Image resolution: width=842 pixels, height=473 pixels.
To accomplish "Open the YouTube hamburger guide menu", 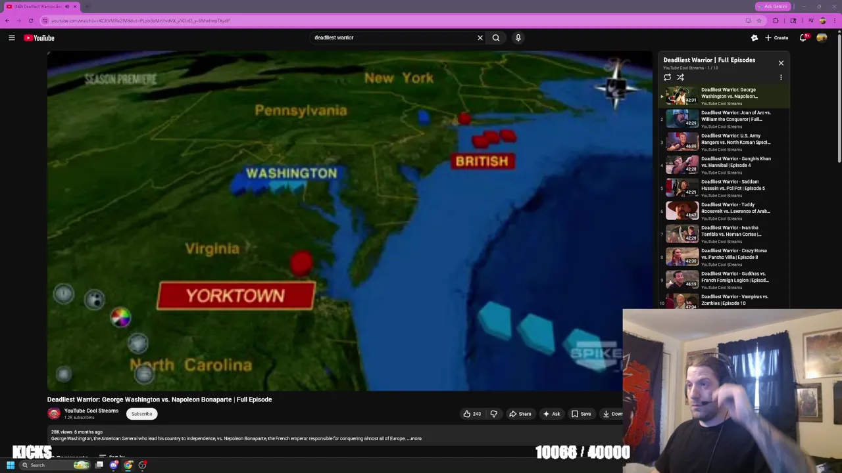I will (x=12, y=38).
